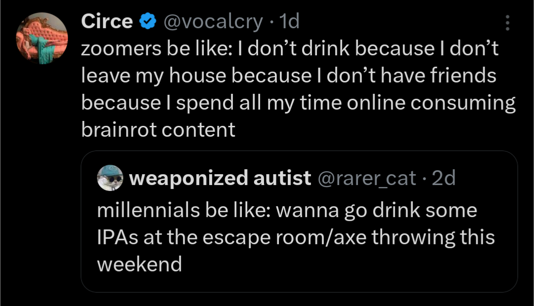
Task: Open the Circe display name link
Action: pyautogui.click(x=106, y=22)
